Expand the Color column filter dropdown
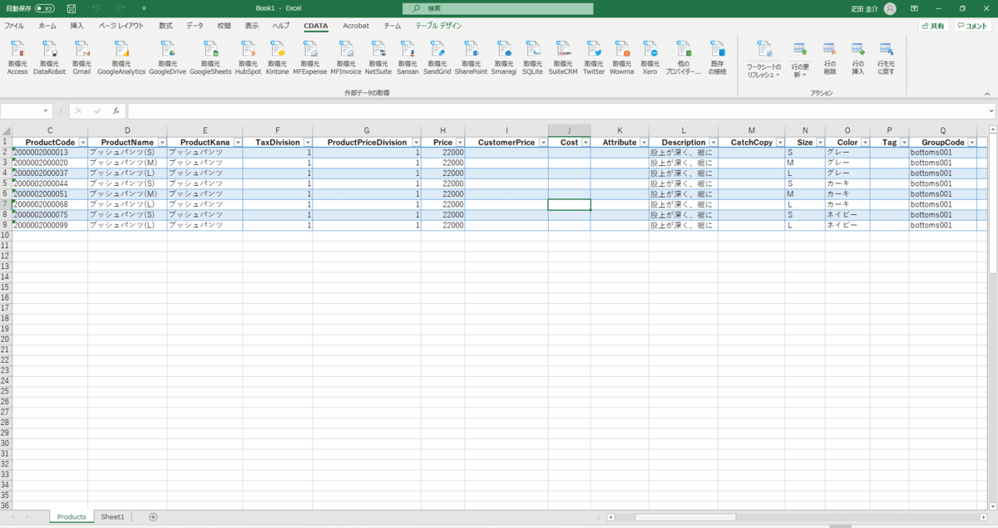The width and height of the screenshot is (998, 528). tap(865, 143)
